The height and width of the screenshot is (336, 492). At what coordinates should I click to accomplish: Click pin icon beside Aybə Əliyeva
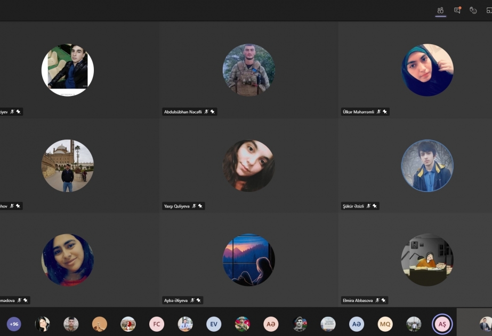point(198,300)
